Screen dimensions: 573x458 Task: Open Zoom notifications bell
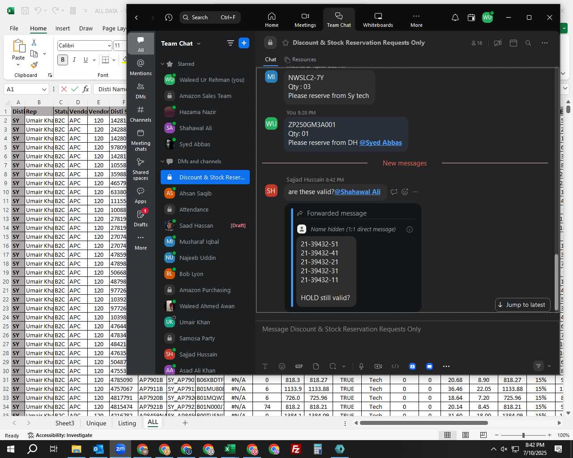tap(455, 17)
